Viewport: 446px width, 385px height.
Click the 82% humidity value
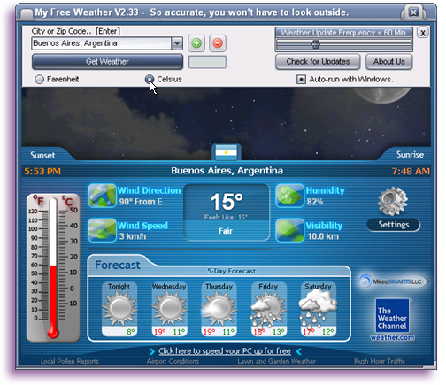[x=315, y=202]
